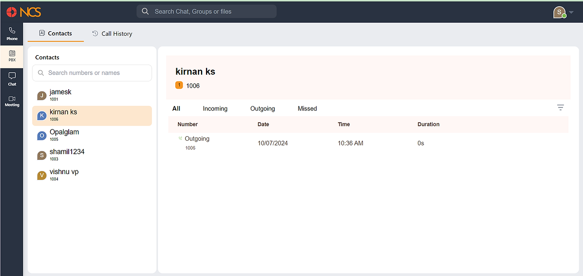Click the Outgoing call entry label
Viewport: 583px width, 276px height.
click(x=197, y=139)
